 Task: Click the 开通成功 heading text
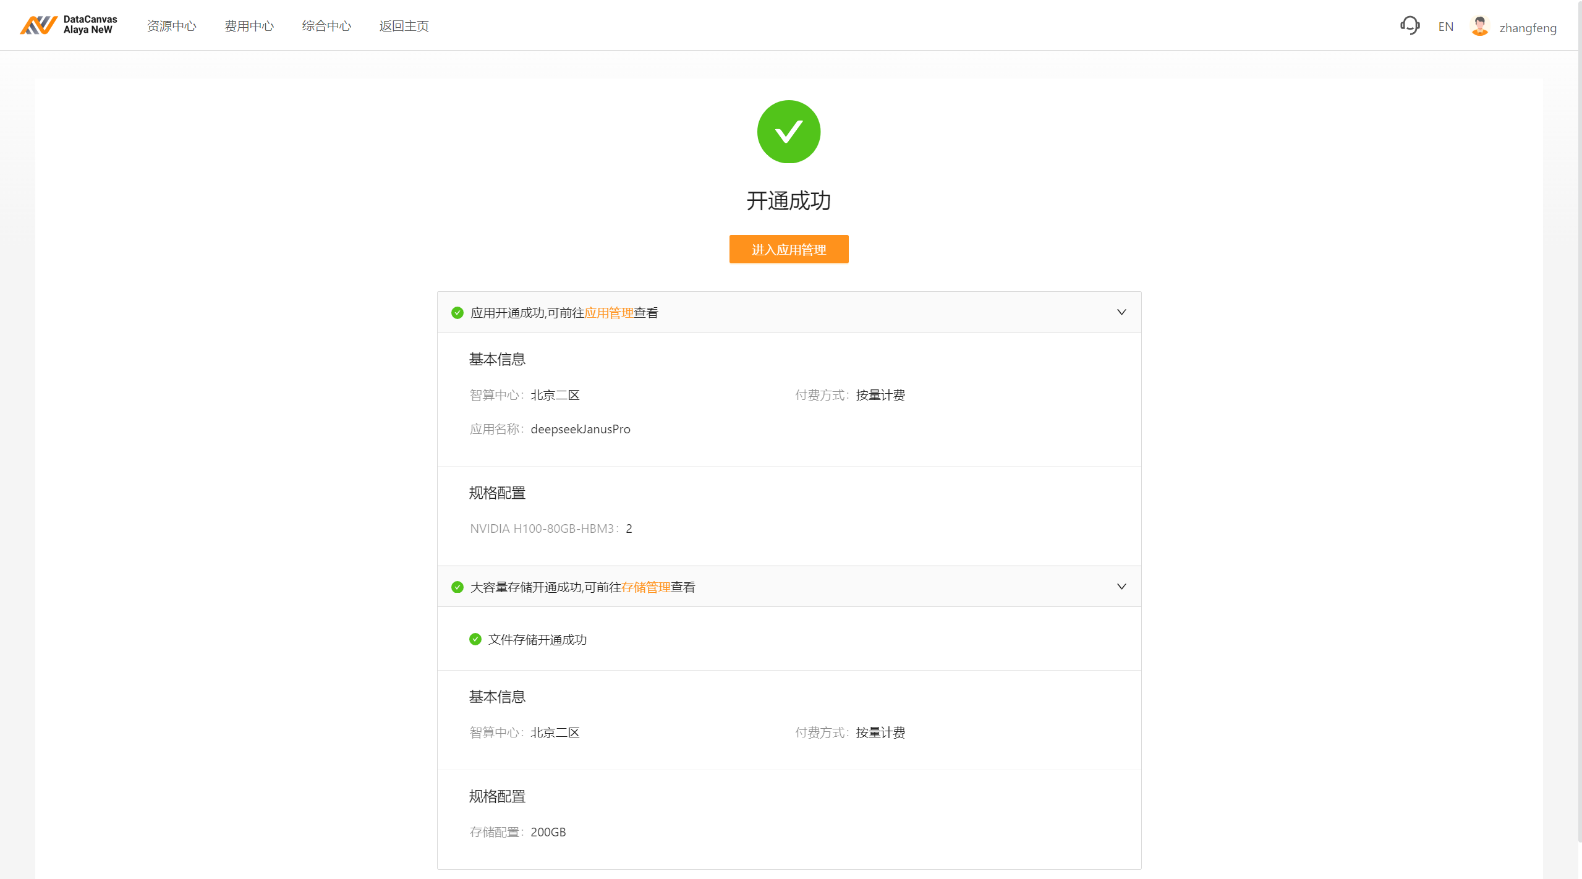click(788, 201)
